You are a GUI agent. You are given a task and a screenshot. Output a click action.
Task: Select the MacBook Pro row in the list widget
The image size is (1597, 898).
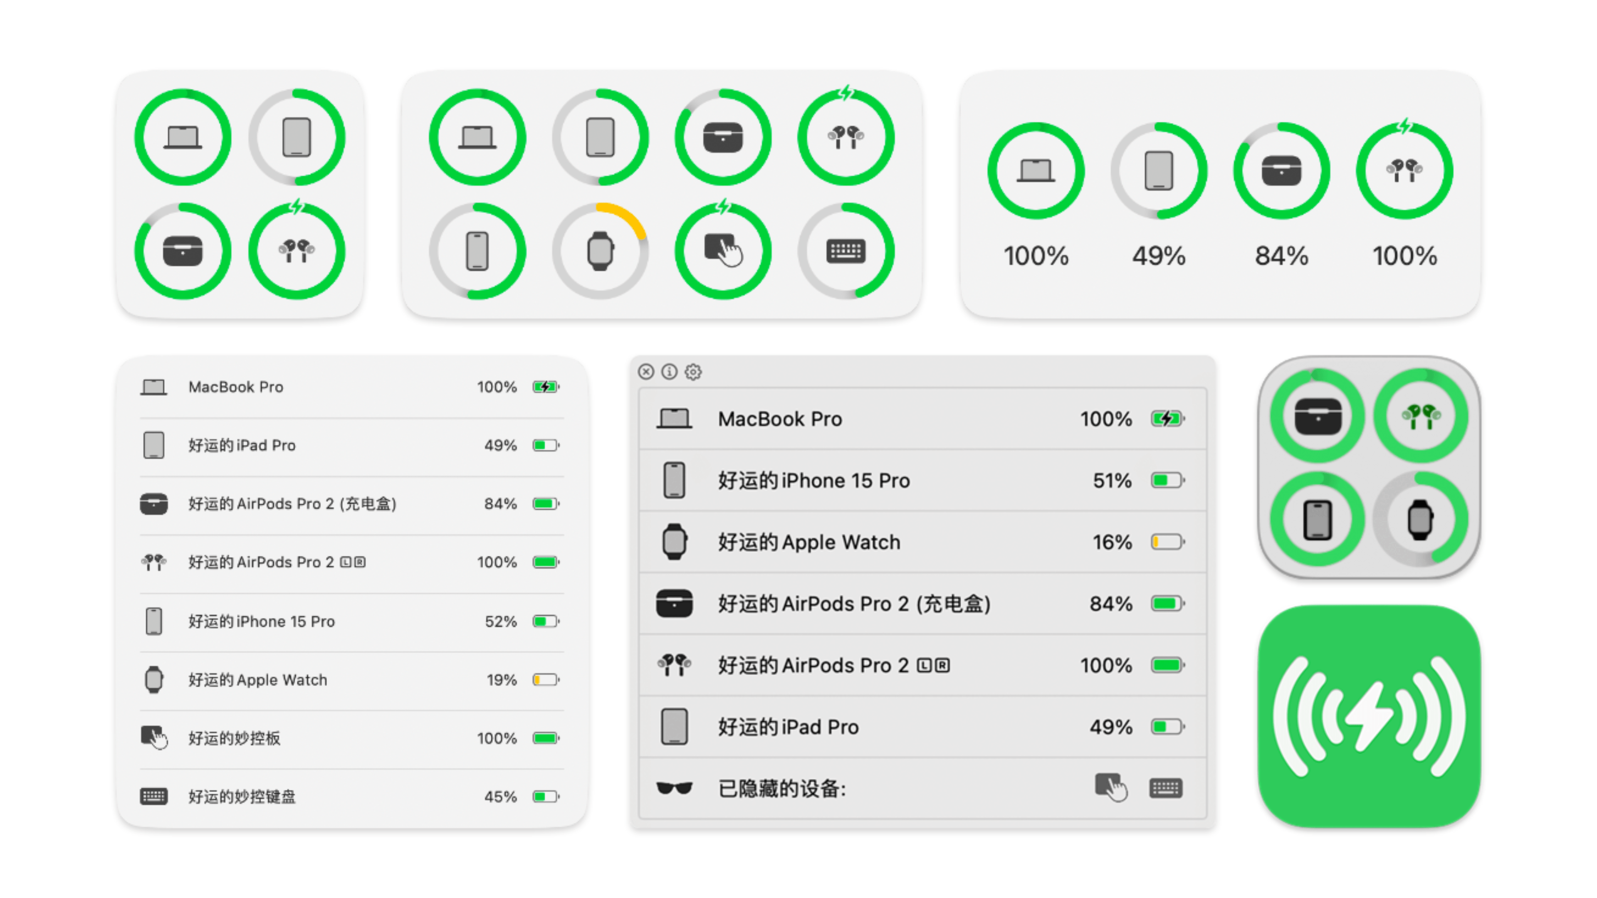(351, 387)
